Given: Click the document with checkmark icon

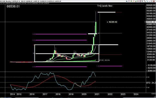Looking at the screenshot, I should [x=143, y=1].
